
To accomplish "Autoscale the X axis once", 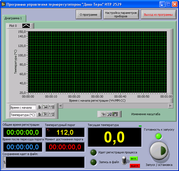I will pos(45,107).
